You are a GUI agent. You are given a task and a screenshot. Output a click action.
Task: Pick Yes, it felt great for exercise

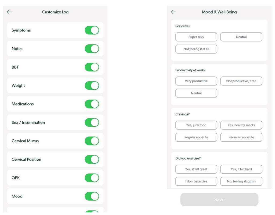196,169
